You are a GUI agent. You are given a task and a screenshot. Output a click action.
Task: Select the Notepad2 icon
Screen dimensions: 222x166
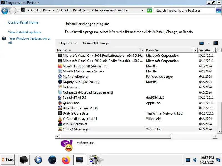coord(60,92)
